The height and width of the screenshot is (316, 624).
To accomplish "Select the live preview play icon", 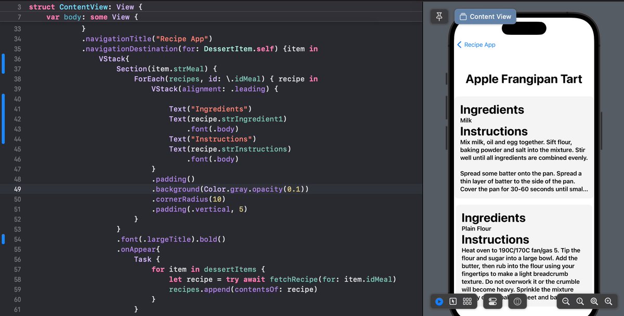I will click(438, 301).
